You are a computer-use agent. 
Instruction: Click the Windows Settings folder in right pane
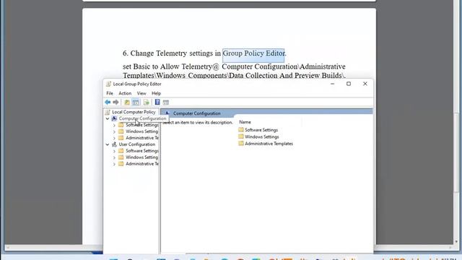[258, 136]
